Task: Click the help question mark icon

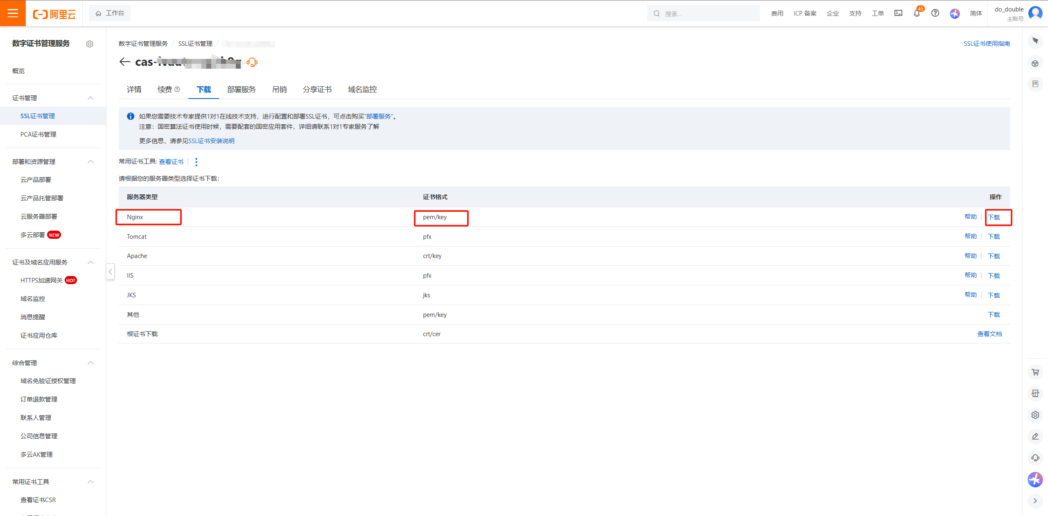Action: (x=935, y=13)
